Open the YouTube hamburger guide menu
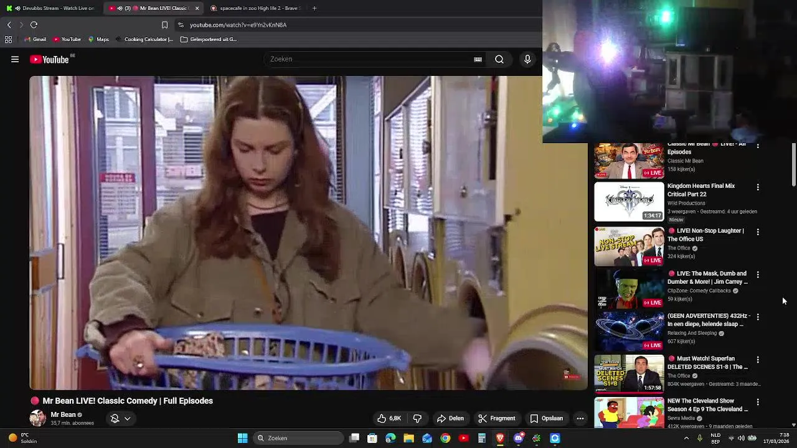The height and width of the screenshot is (448, 797). 15,59
